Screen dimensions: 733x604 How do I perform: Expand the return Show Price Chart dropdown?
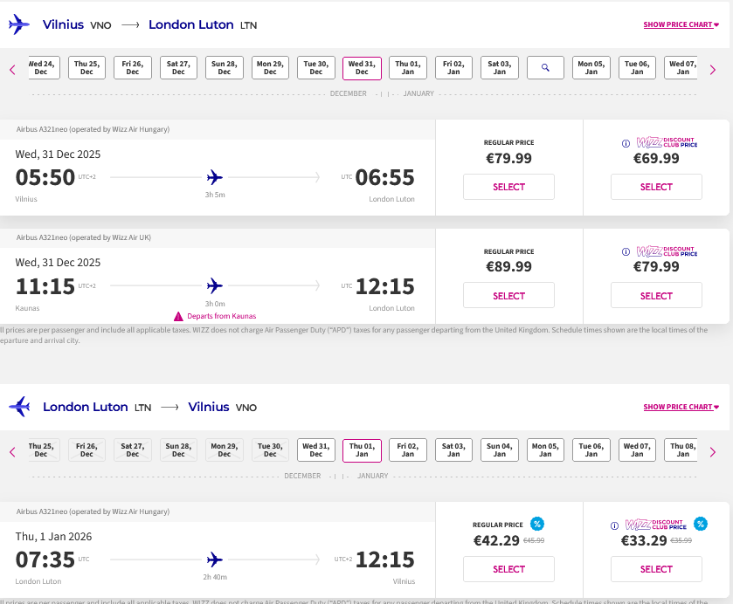click(x=681, y=407)
